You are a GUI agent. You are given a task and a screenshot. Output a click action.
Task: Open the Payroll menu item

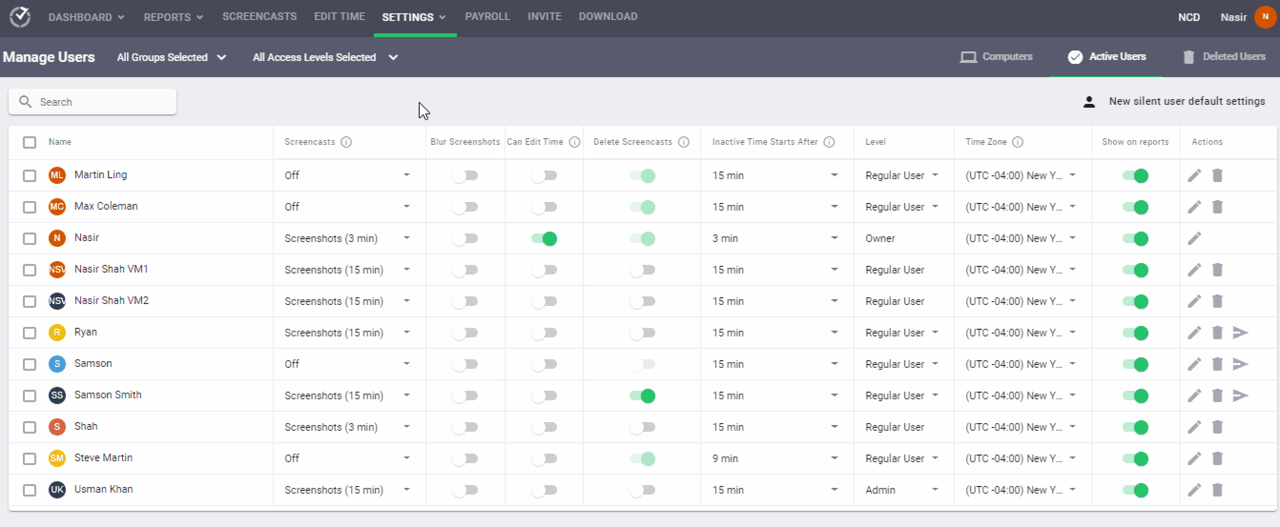click(487, 16)
